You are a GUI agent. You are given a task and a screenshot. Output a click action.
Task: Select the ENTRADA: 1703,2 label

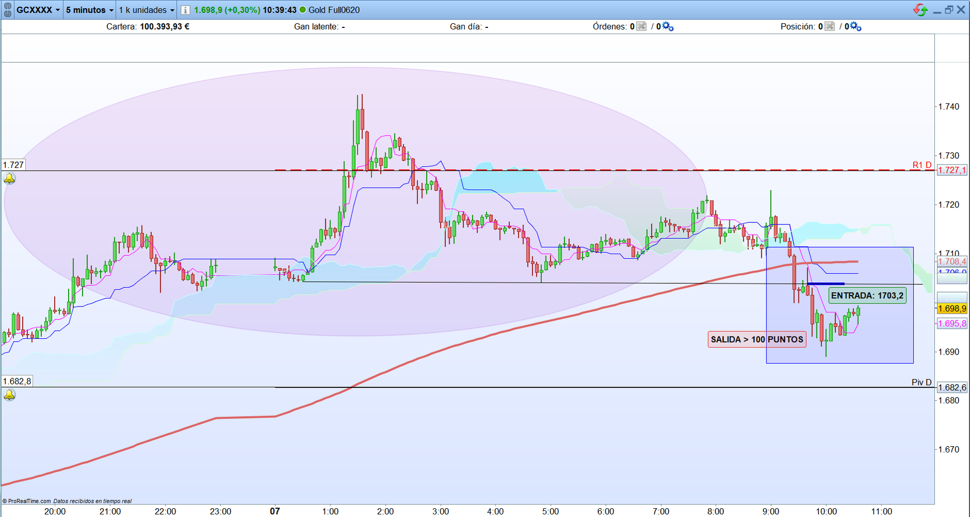867,296
